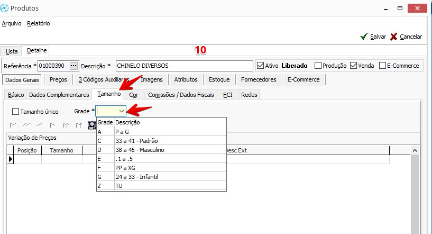This screenshot has width=432, height=234.
Task: Click the vertical scrollbar up arrow
Action: coord(415,151)
